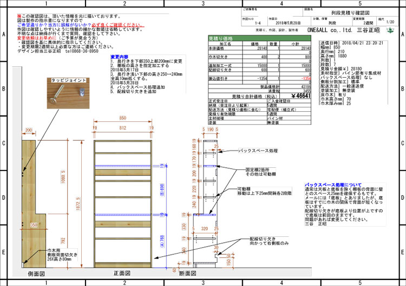Click the green ship logo beside the company name
406x286 pixels.
point(390,30)
